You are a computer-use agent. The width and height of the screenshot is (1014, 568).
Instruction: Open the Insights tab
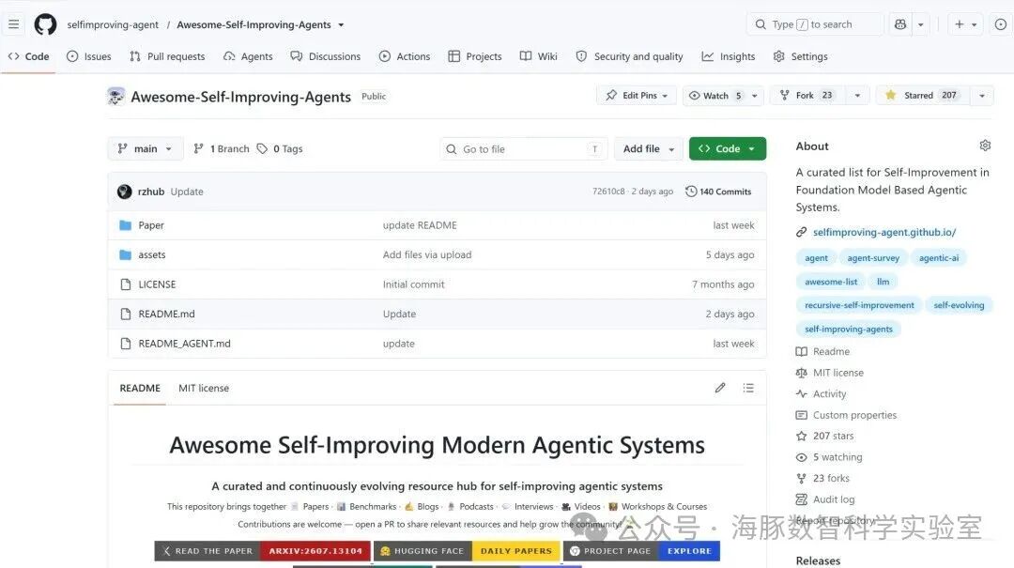[729, 56]
